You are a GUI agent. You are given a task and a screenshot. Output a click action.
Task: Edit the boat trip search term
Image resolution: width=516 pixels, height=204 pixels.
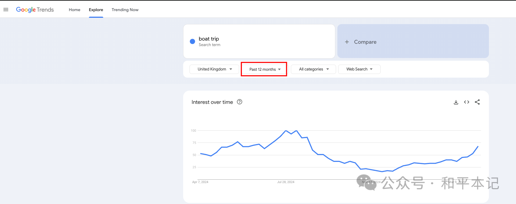click(x=259, y=41)
